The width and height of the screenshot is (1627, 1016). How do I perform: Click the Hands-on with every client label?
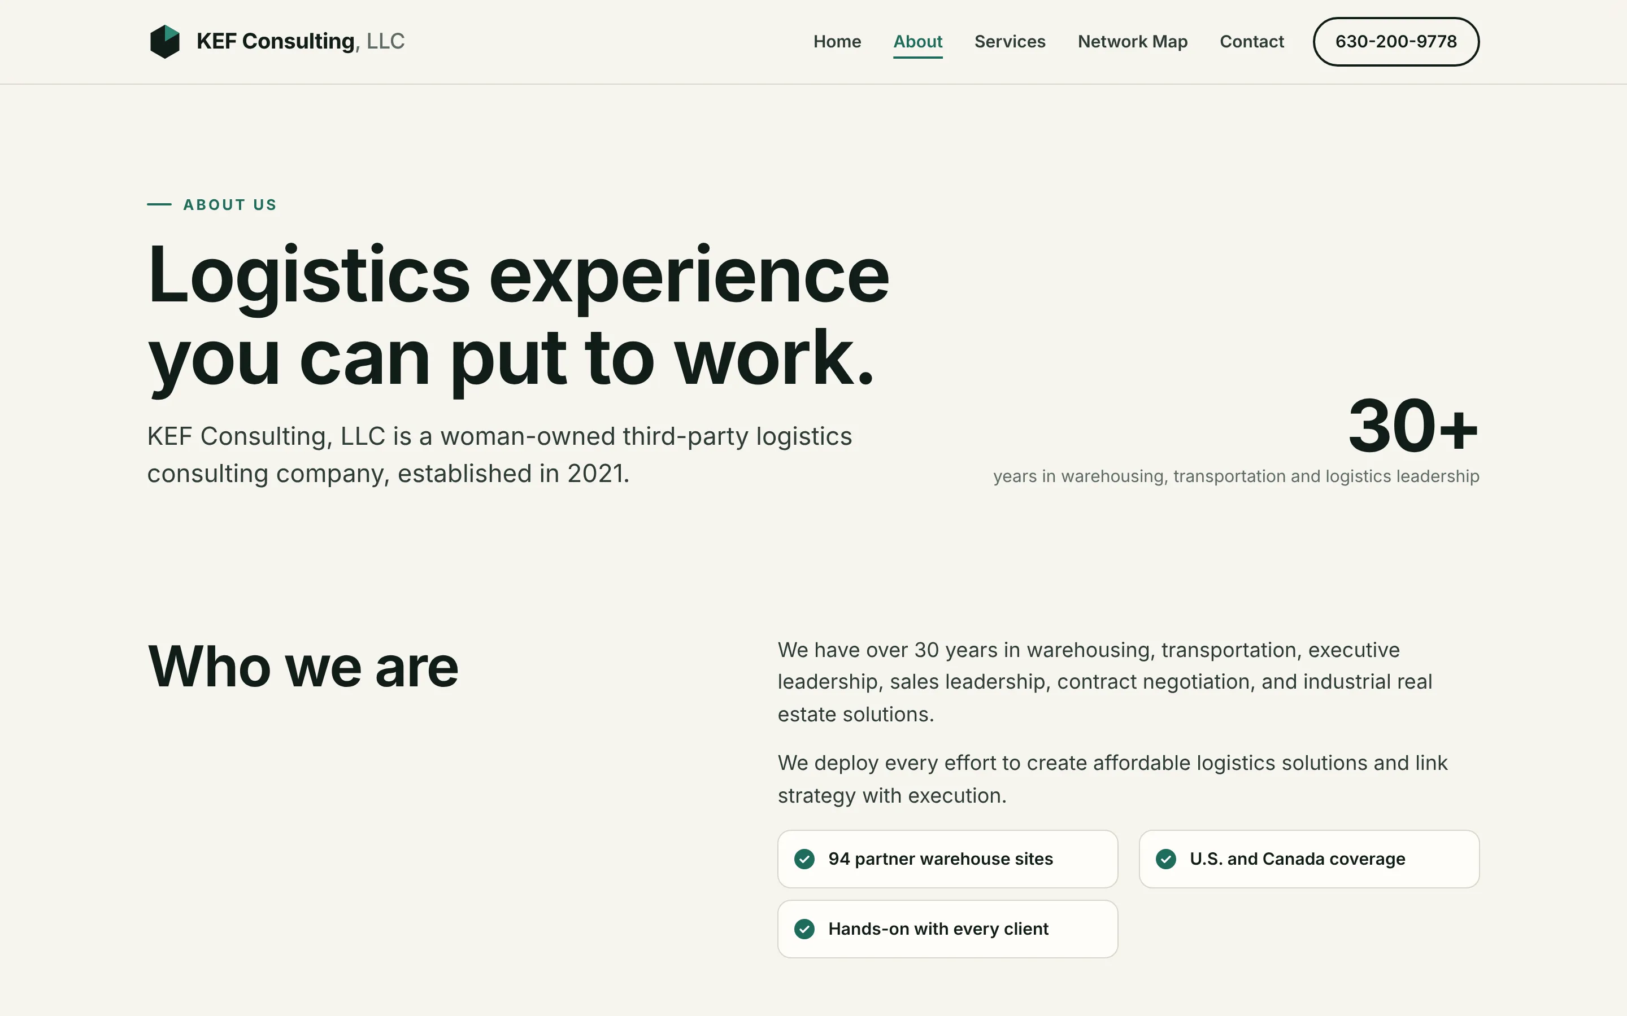coord(938,929)
